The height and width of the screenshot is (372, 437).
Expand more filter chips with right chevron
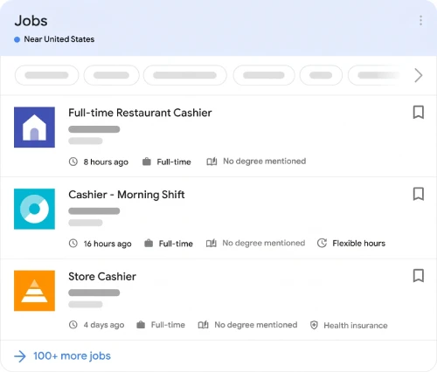coord(419,75)
